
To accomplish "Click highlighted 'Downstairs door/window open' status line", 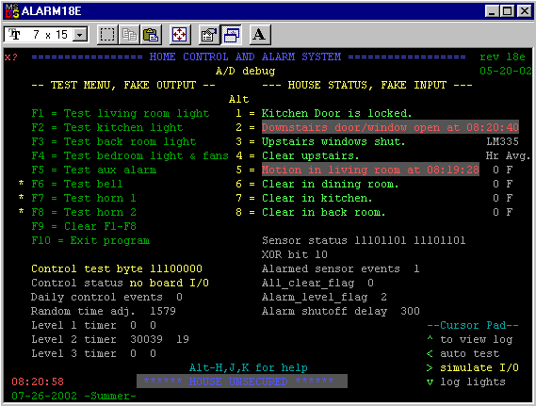I will click(390, 127).
